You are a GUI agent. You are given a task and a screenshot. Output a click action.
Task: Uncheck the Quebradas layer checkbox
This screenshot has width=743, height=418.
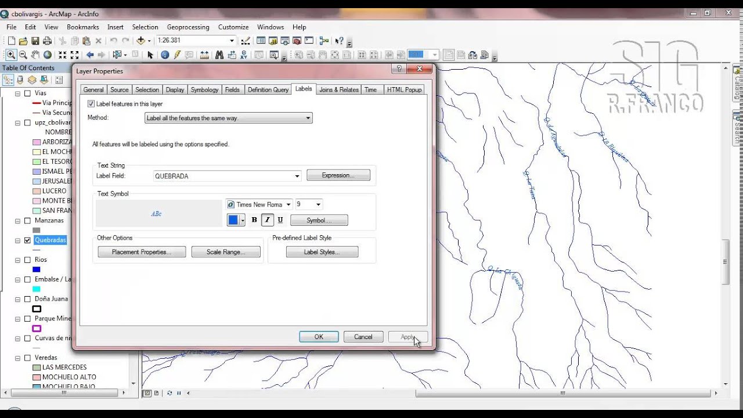(x=27, y=240)
